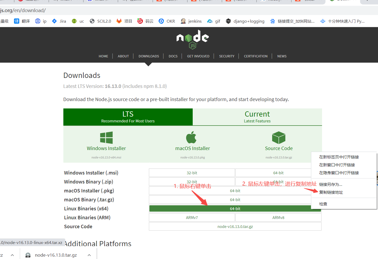This screenshot has height=259, width=378.
Task: Open the jenkins bookmark icon
Action: (x=183, y=21)
